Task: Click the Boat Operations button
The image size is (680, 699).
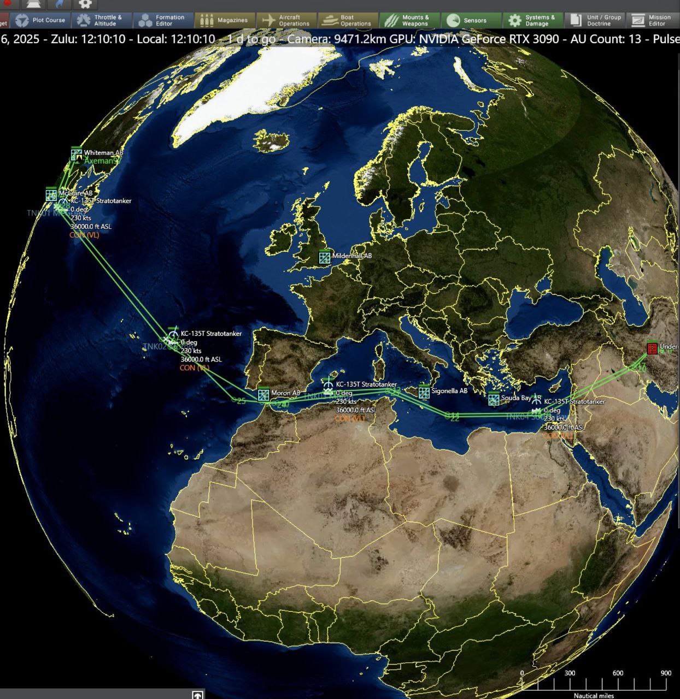Action: coord(348,20)
